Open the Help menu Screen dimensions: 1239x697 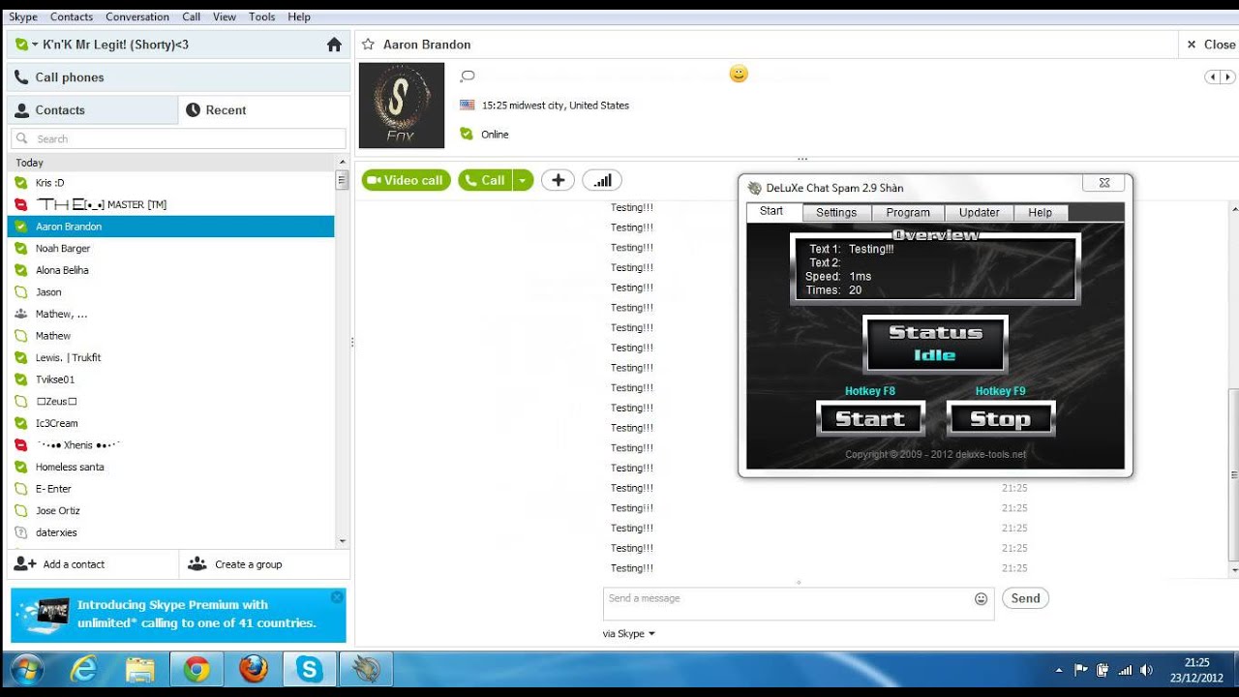[x=299, y=16]
